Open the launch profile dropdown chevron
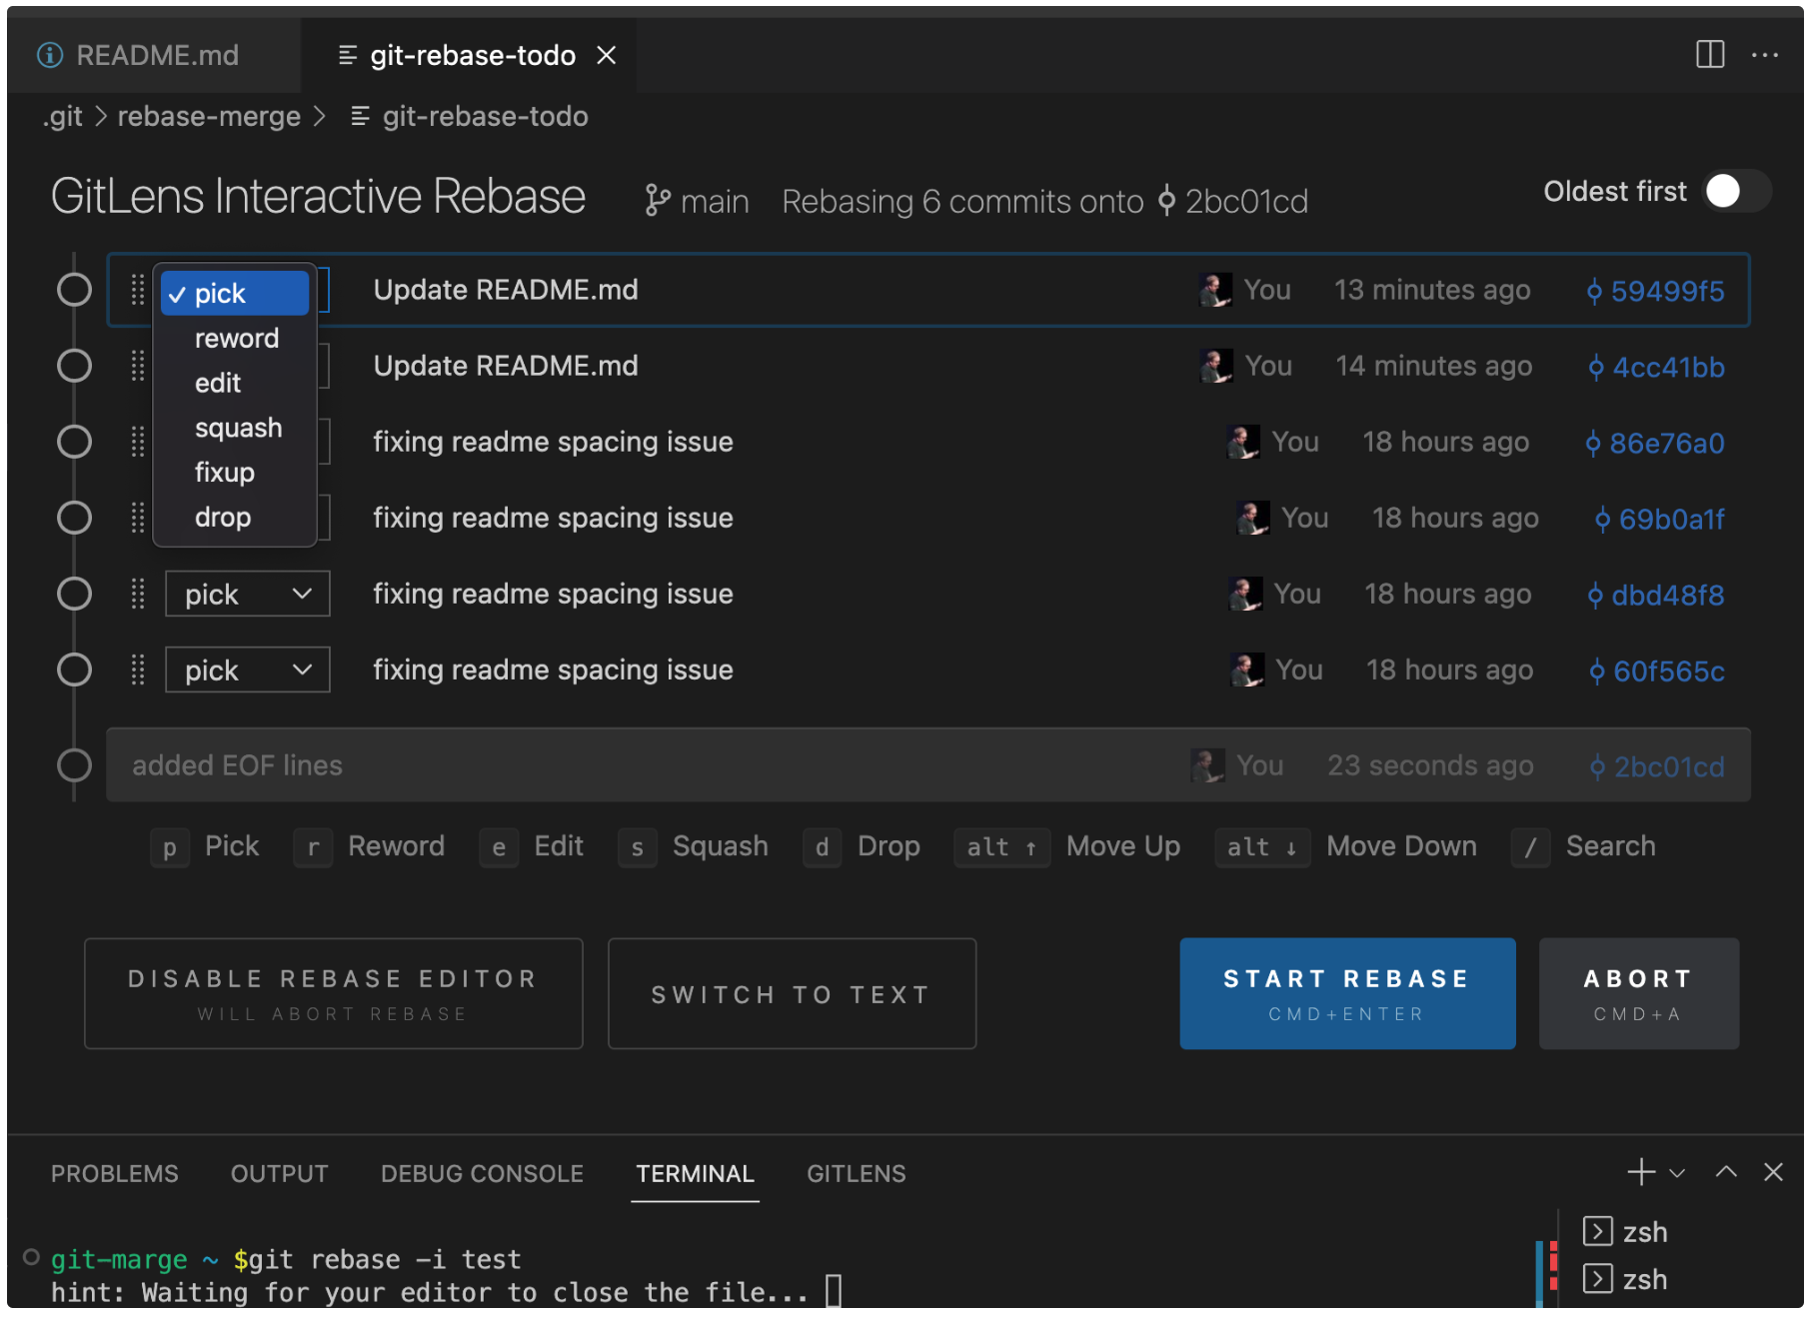This screenshot has width=1812, height=1317. point(1677,1173)
